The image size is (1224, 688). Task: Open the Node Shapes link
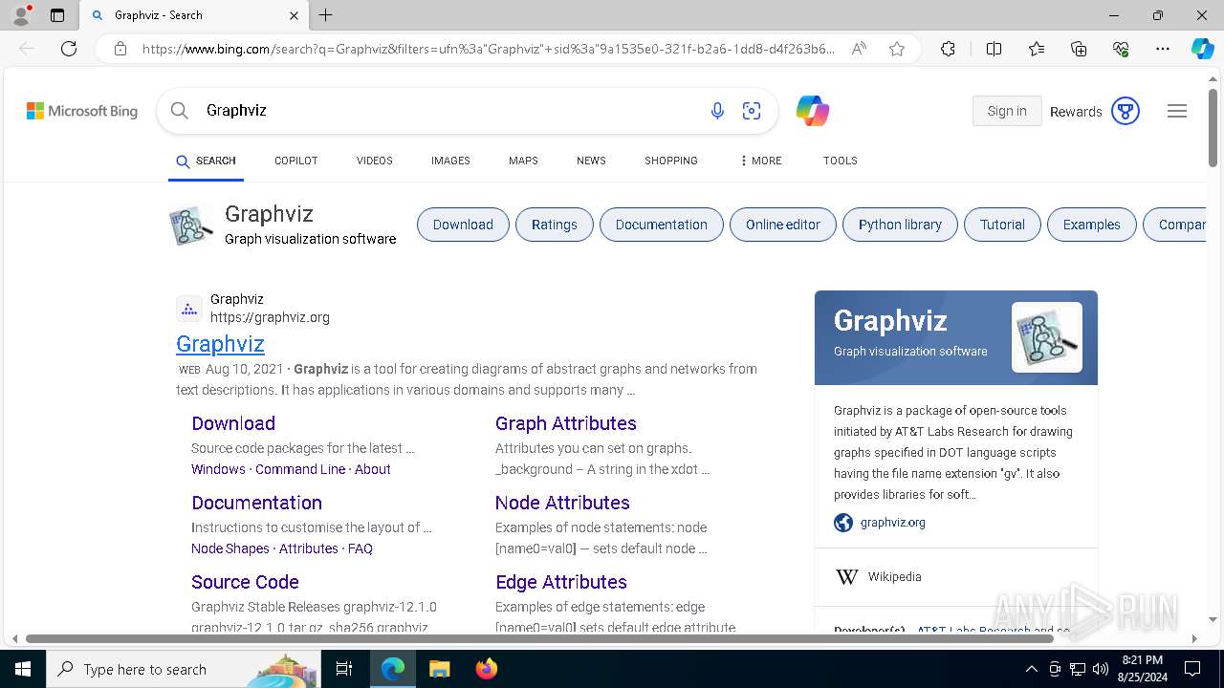[x=230, y=548]
